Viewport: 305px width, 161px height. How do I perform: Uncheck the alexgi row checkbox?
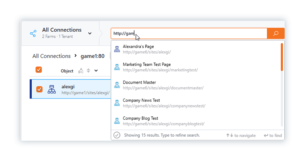pos(39,89)
